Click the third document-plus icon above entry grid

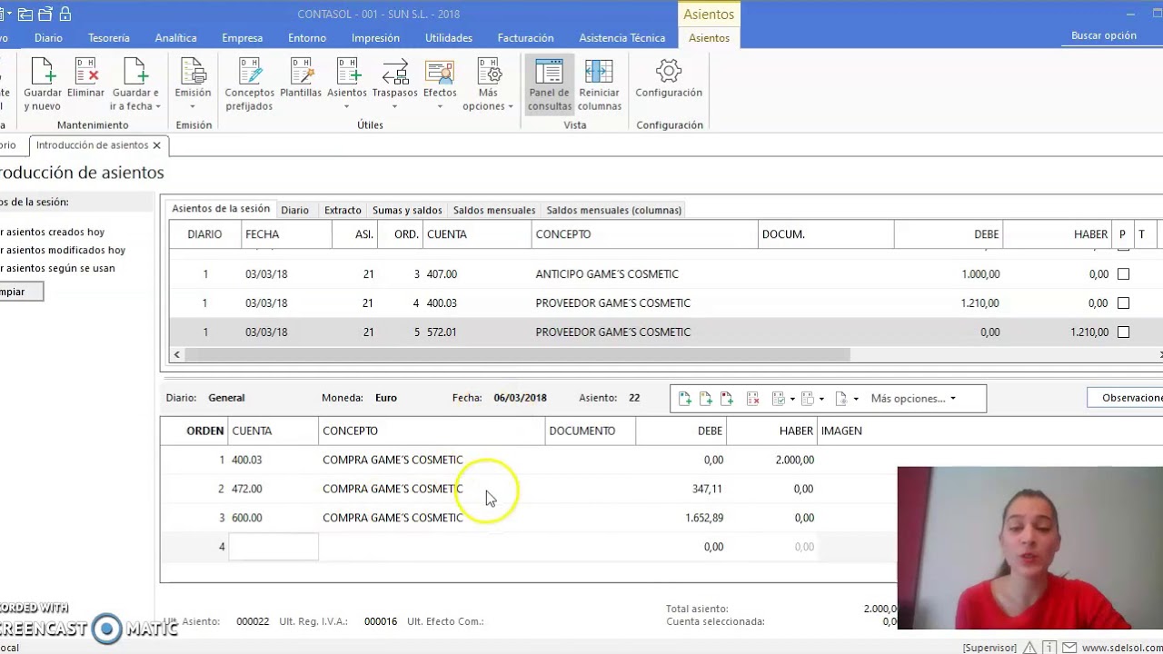click(x=727, y=399)
